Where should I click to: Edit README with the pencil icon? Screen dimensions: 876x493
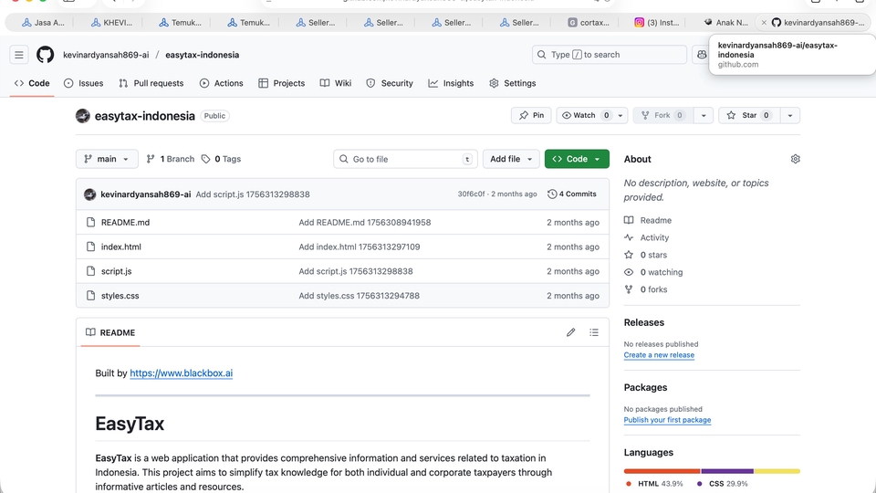570,332
